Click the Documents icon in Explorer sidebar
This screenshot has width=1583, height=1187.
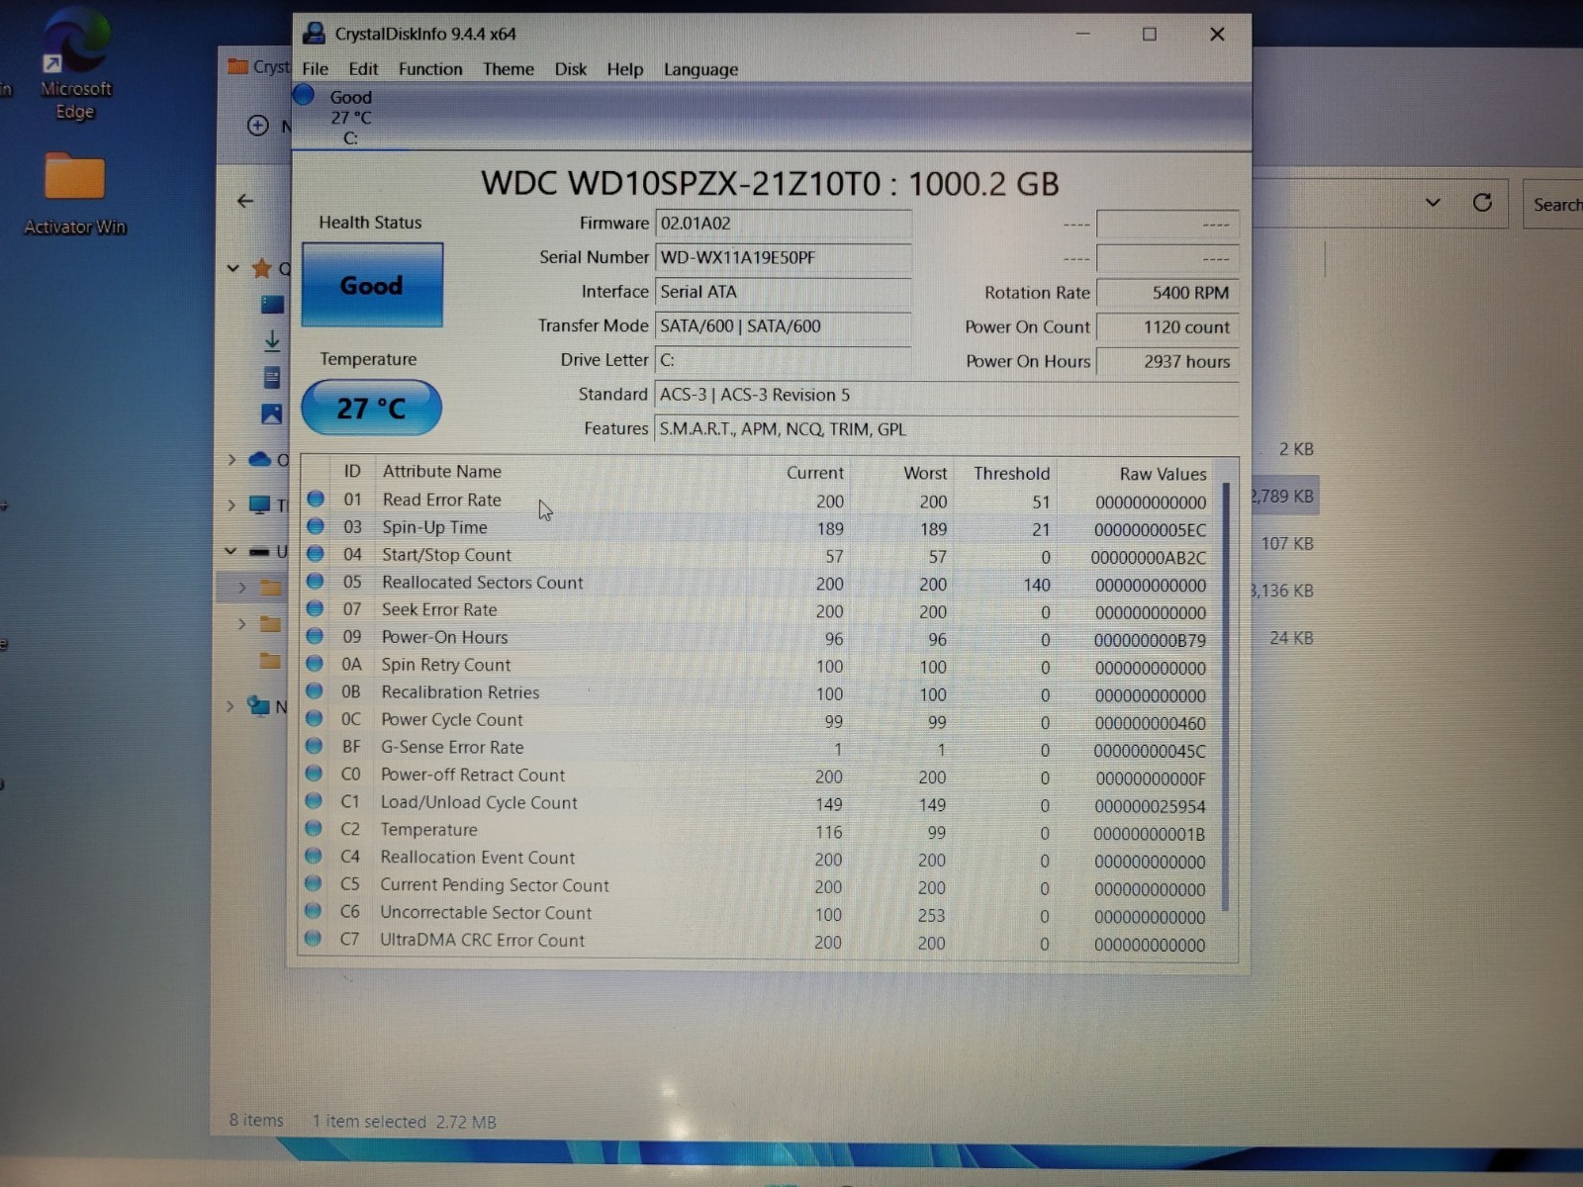(x=272, y=378)
